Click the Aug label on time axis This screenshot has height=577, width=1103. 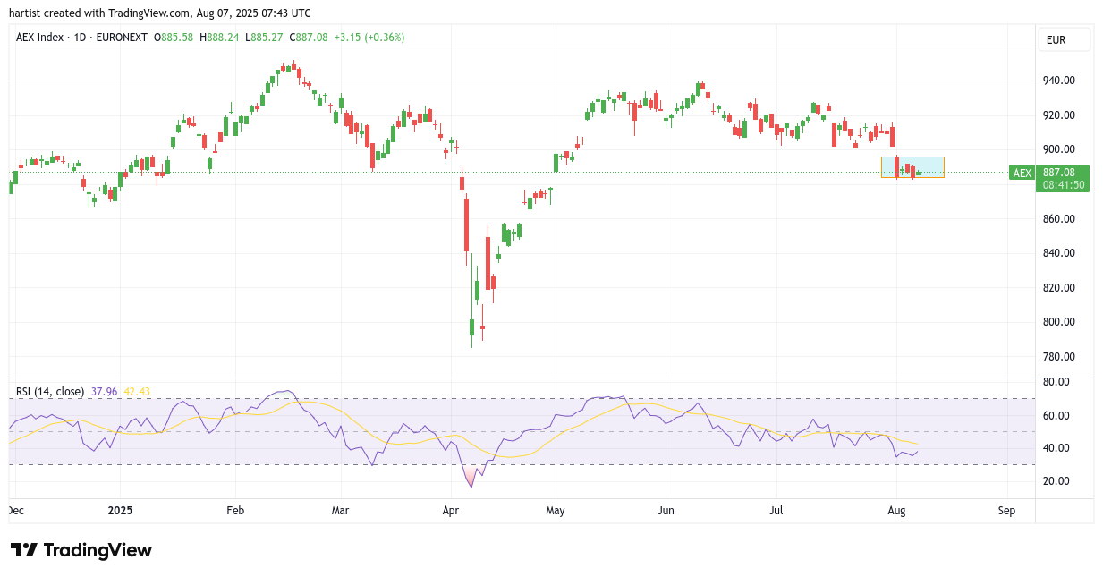pyautogui.click(x=897, y=511)
